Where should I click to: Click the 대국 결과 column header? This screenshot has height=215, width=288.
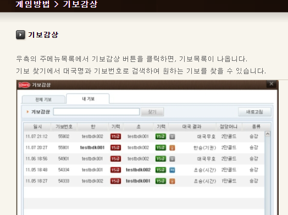192,127
